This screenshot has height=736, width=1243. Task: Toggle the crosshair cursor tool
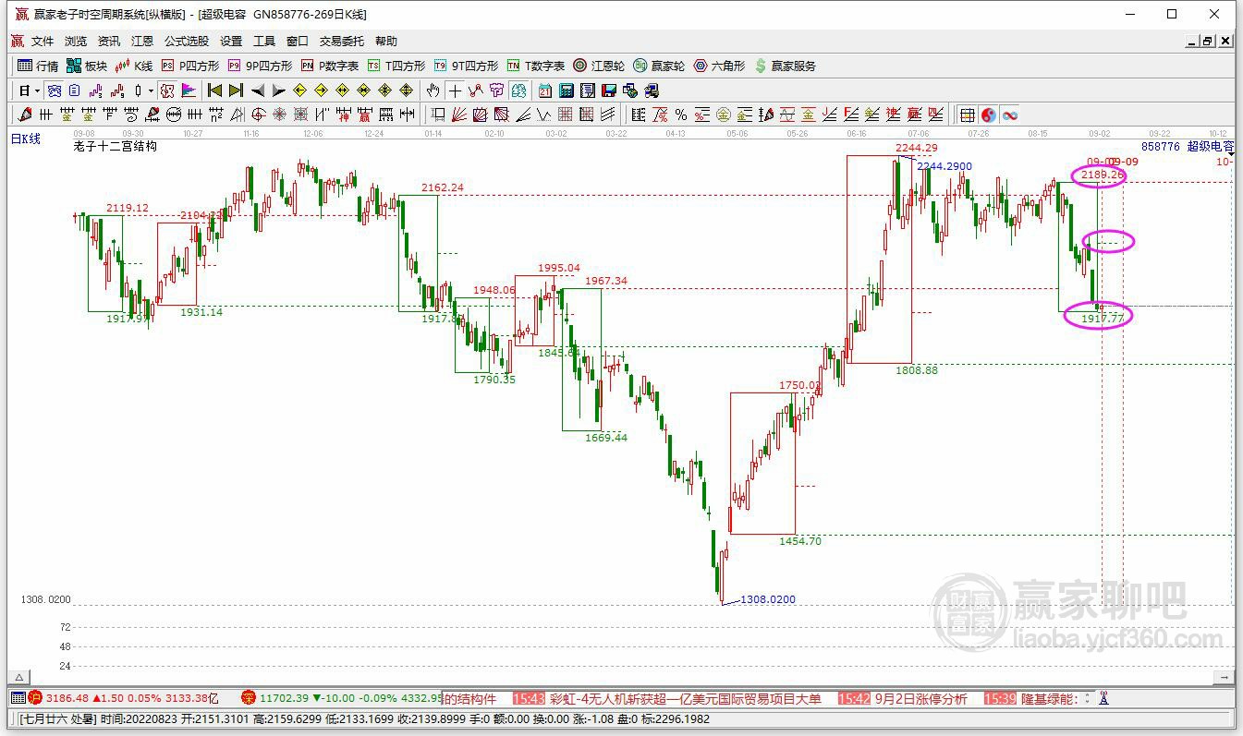point(454,90)
